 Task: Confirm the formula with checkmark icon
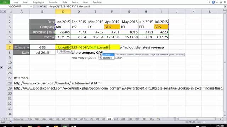click(41, 6)
